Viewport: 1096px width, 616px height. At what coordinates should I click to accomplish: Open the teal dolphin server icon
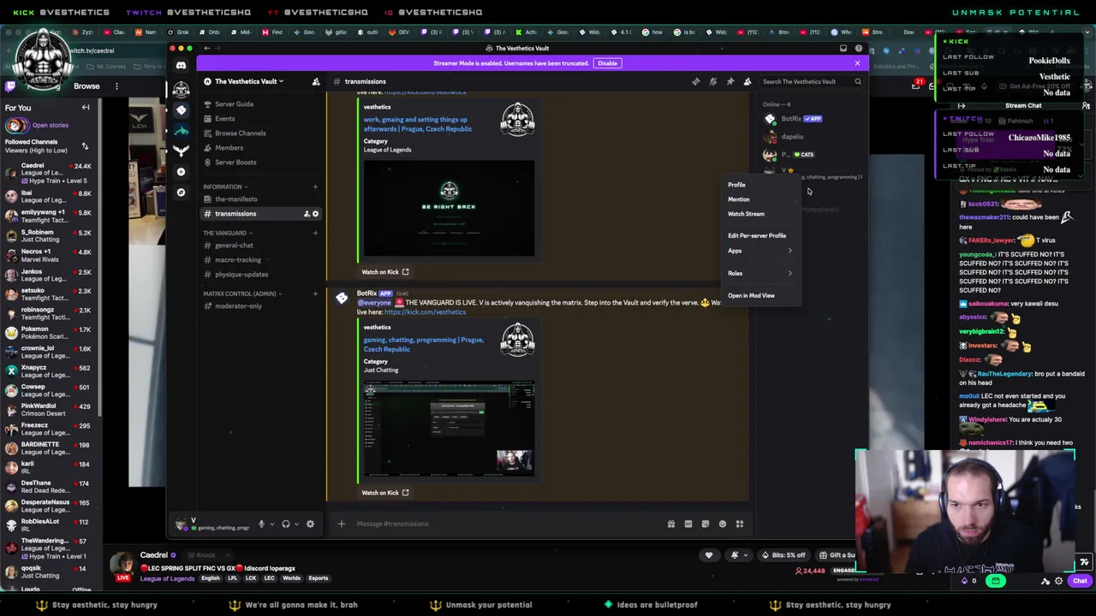pyautogui.click(x=181, y=130)
